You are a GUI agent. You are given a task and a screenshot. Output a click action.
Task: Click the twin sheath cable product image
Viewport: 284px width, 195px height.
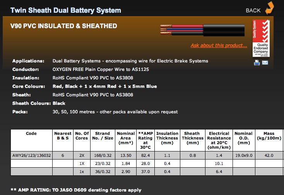[203, 31]
